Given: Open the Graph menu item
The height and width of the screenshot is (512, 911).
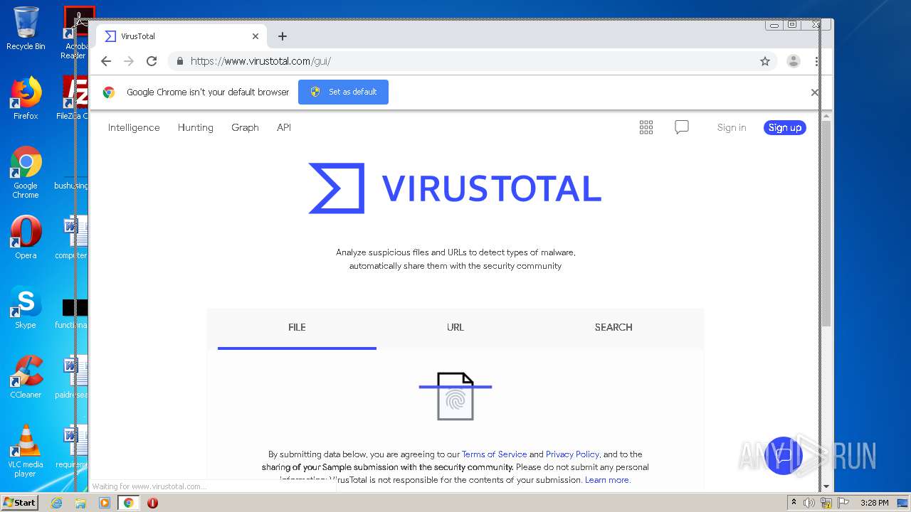Looking at the screenshot, I should pos(245,127).
